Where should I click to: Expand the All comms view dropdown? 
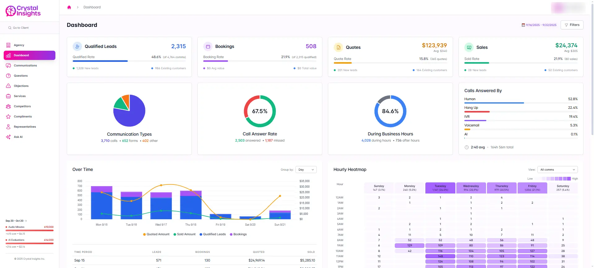(557, 170)
